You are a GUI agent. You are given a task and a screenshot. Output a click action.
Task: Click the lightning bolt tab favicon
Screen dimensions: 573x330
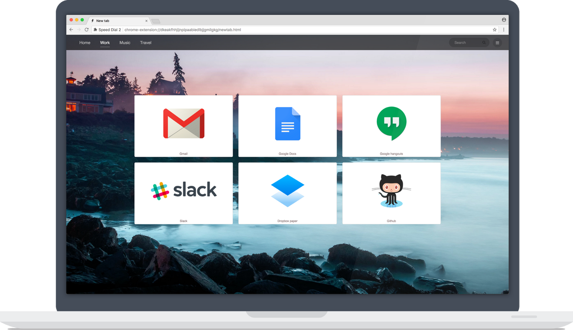(93, 21)
